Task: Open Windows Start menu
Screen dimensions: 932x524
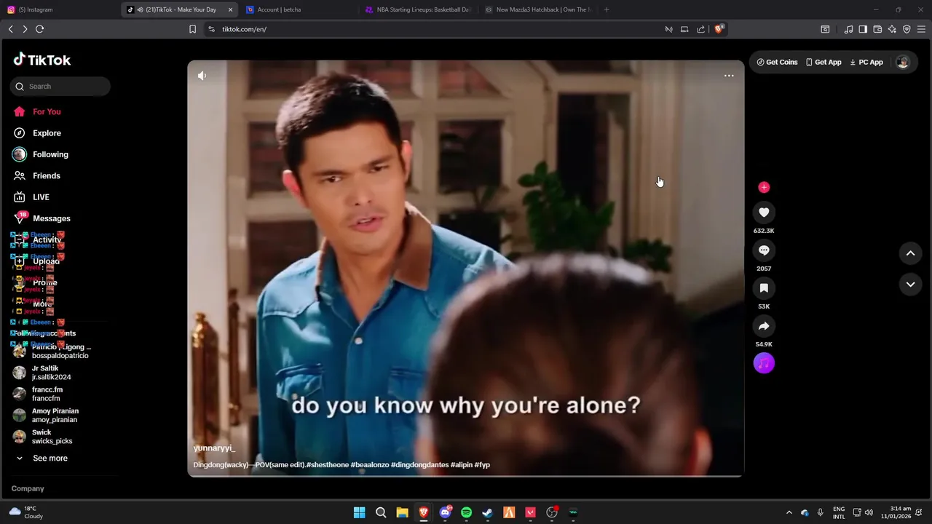Action: (x=359, y=512)
